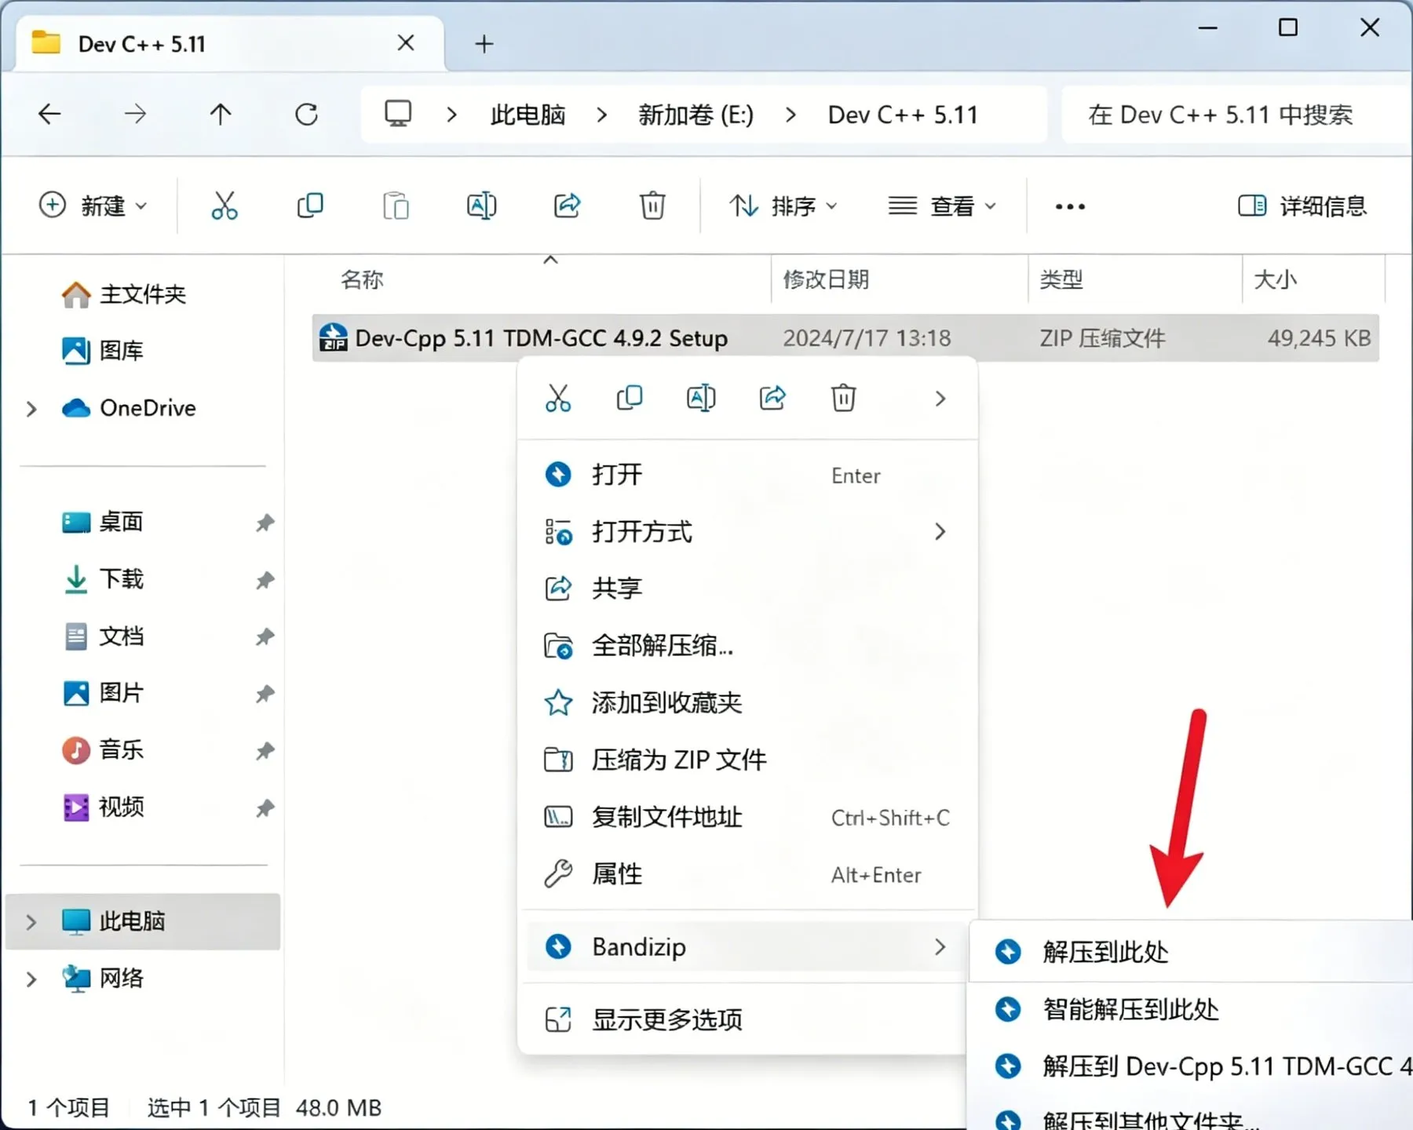
Task: Open the 排序 sort dropdown
Action: tap(783, 206)
